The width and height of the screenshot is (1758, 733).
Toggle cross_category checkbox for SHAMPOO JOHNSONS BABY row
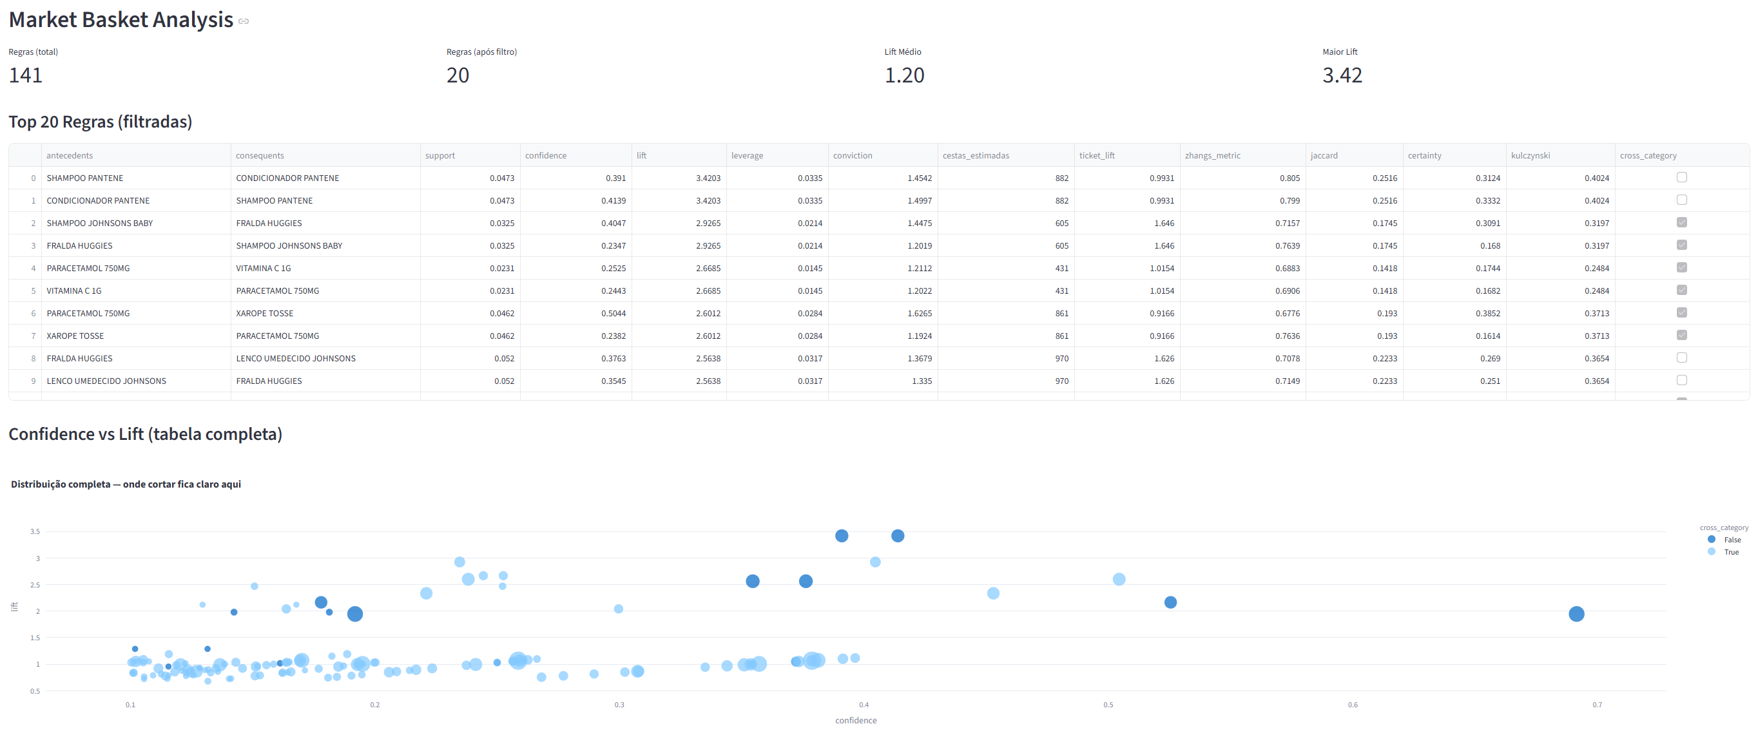point(1681,222)
